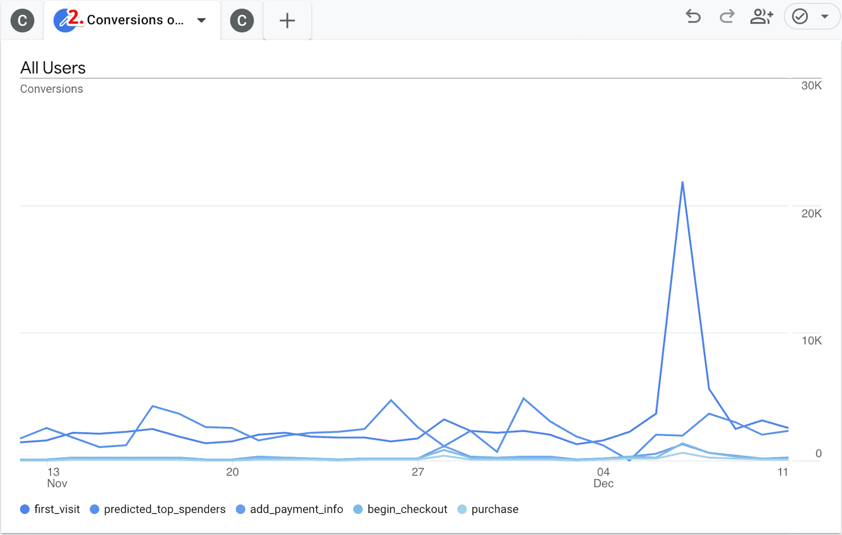This screenshot has height=535, width=842.
Task: Expand the dropdown caret beside the checkmark
Action: pos(825,17)
